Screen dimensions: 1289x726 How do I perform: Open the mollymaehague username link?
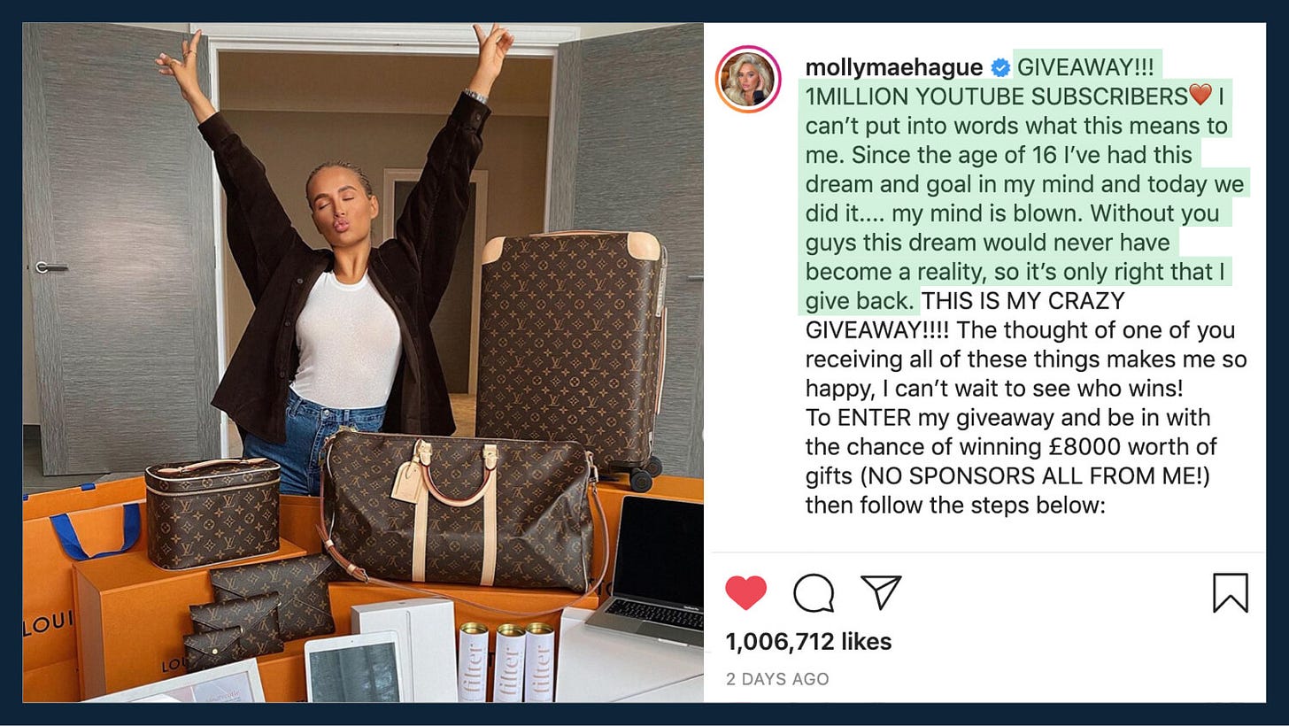pos(893,67)
